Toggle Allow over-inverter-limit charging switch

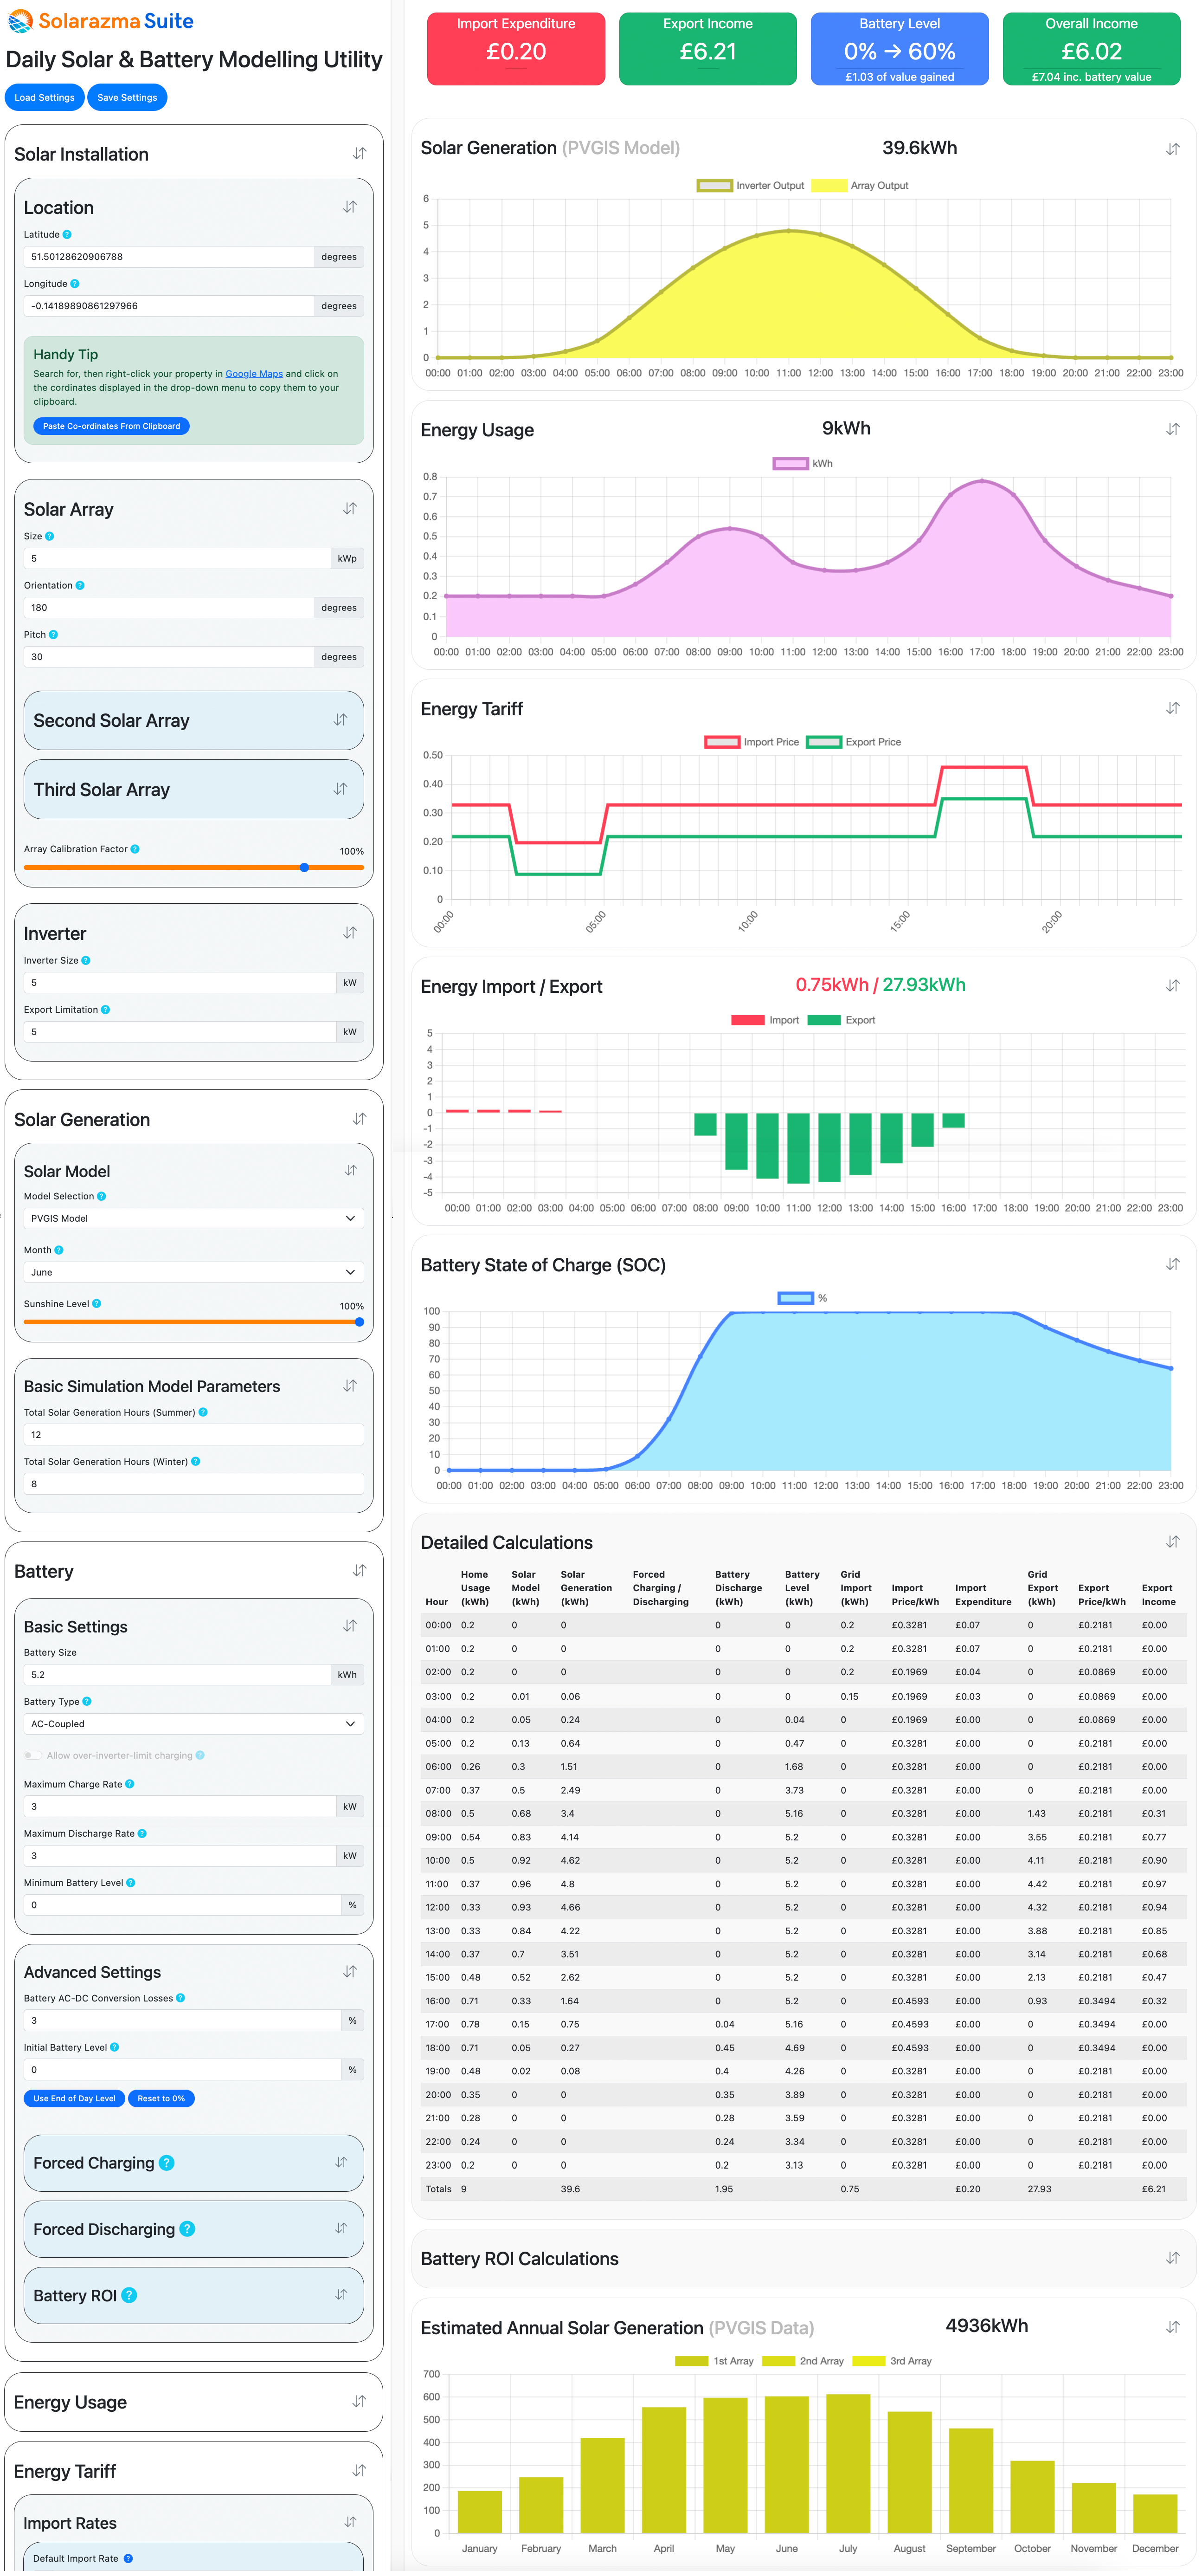click(x=33, y=1755)
